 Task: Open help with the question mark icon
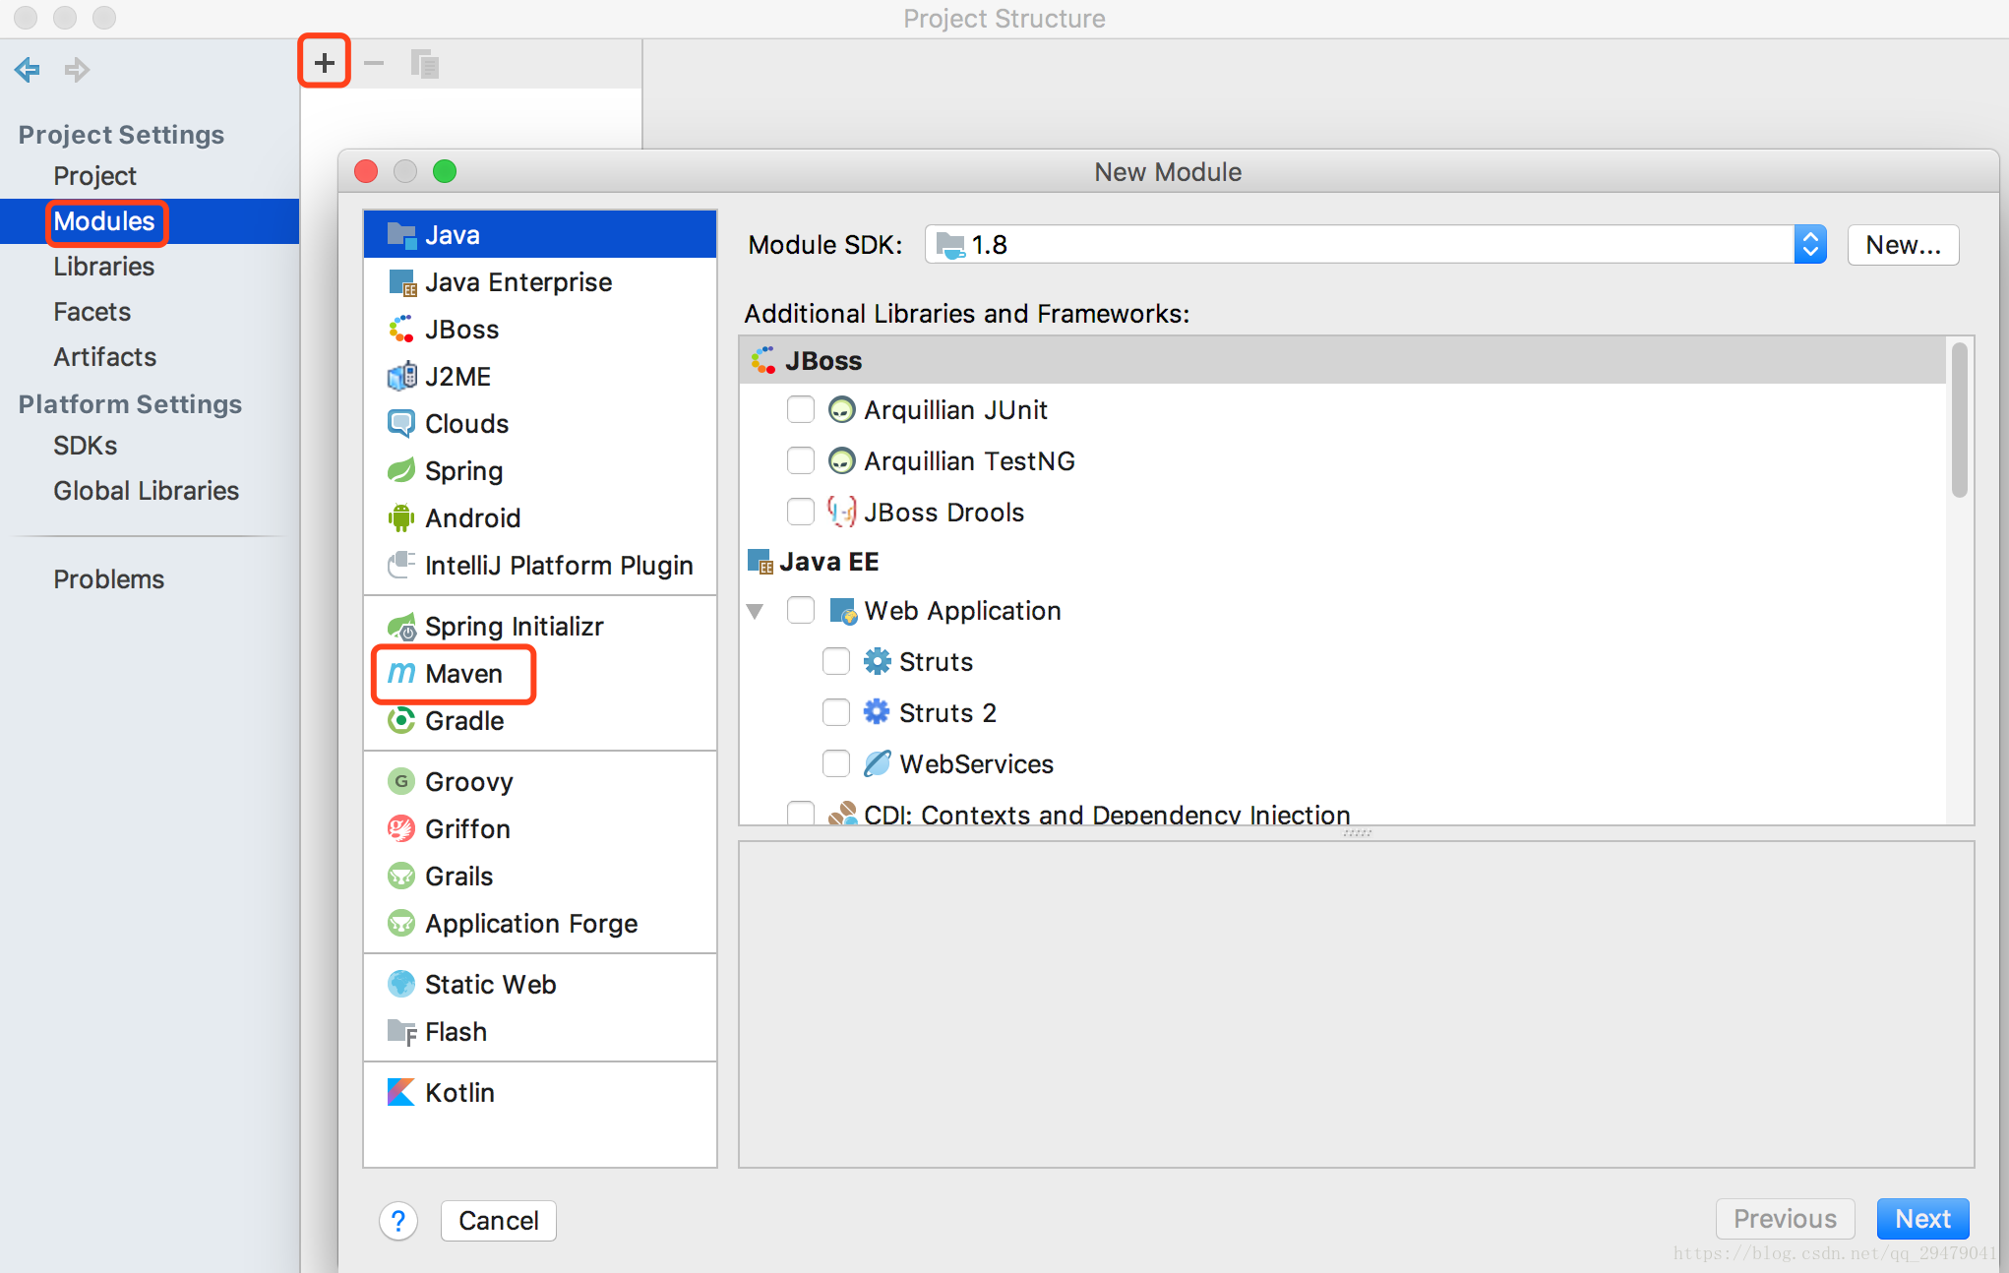coord(398,1221)
